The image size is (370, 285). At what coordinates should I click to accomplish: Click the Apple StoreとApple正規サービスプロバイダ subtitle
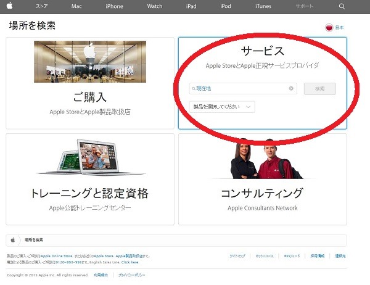pyautogui.click(x=263, y=65)
